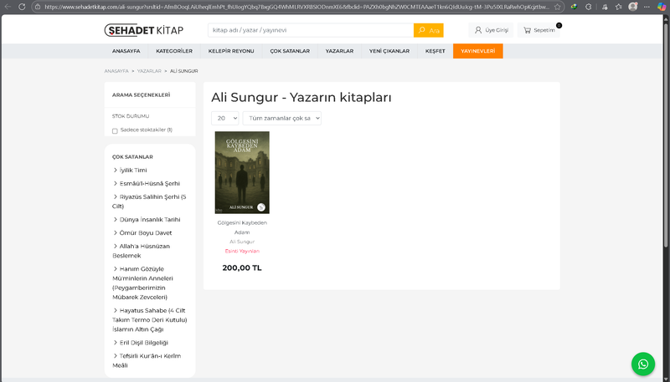Click the Sepetim shopping cart icon
The height and width of the screenshot is (382, 670).
tap(528, 30)
